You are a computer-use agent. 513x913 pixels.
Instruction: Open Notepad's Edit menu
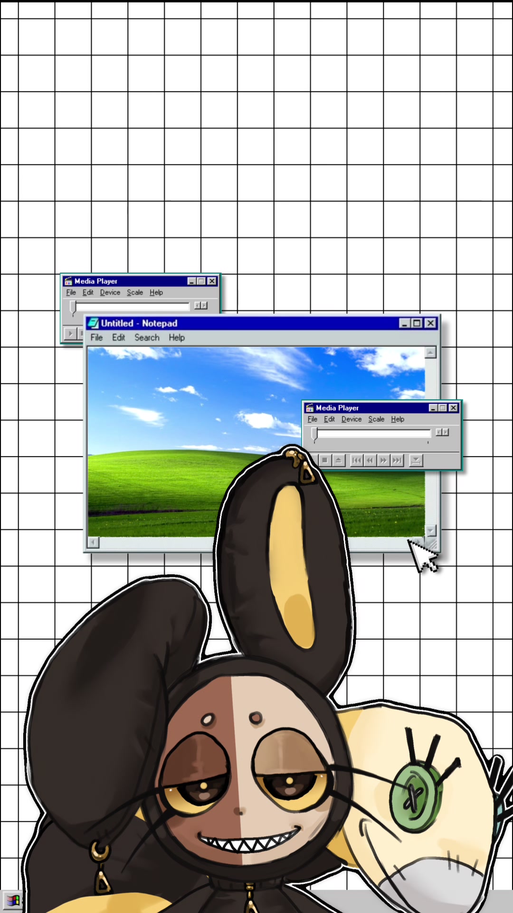pos(118,338)
